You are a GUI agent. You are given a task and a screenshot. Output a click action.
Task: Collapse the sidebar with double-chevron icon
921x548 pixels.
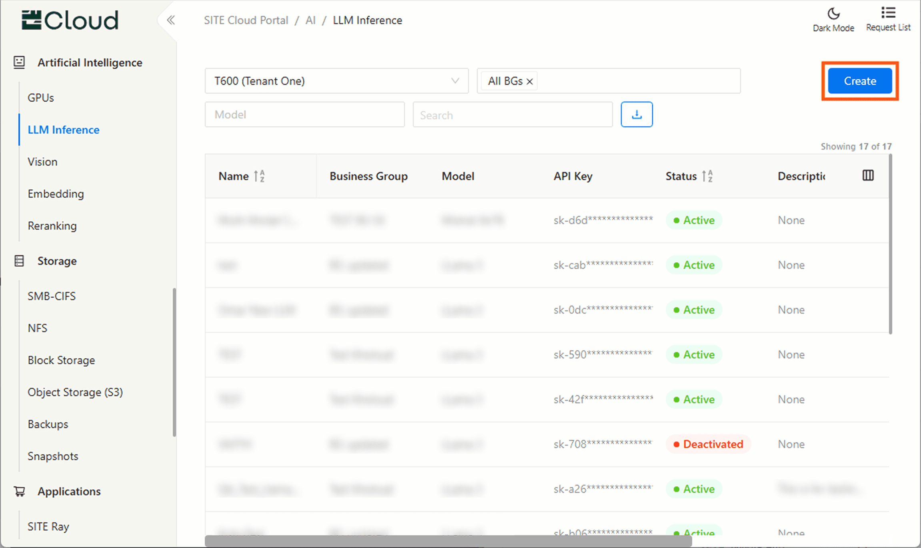[x=171, y=20]
